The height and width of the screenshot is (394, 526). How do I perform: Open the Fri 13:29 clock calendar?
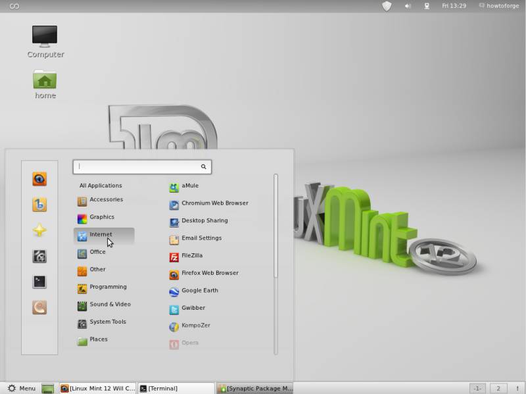point(454,6)
